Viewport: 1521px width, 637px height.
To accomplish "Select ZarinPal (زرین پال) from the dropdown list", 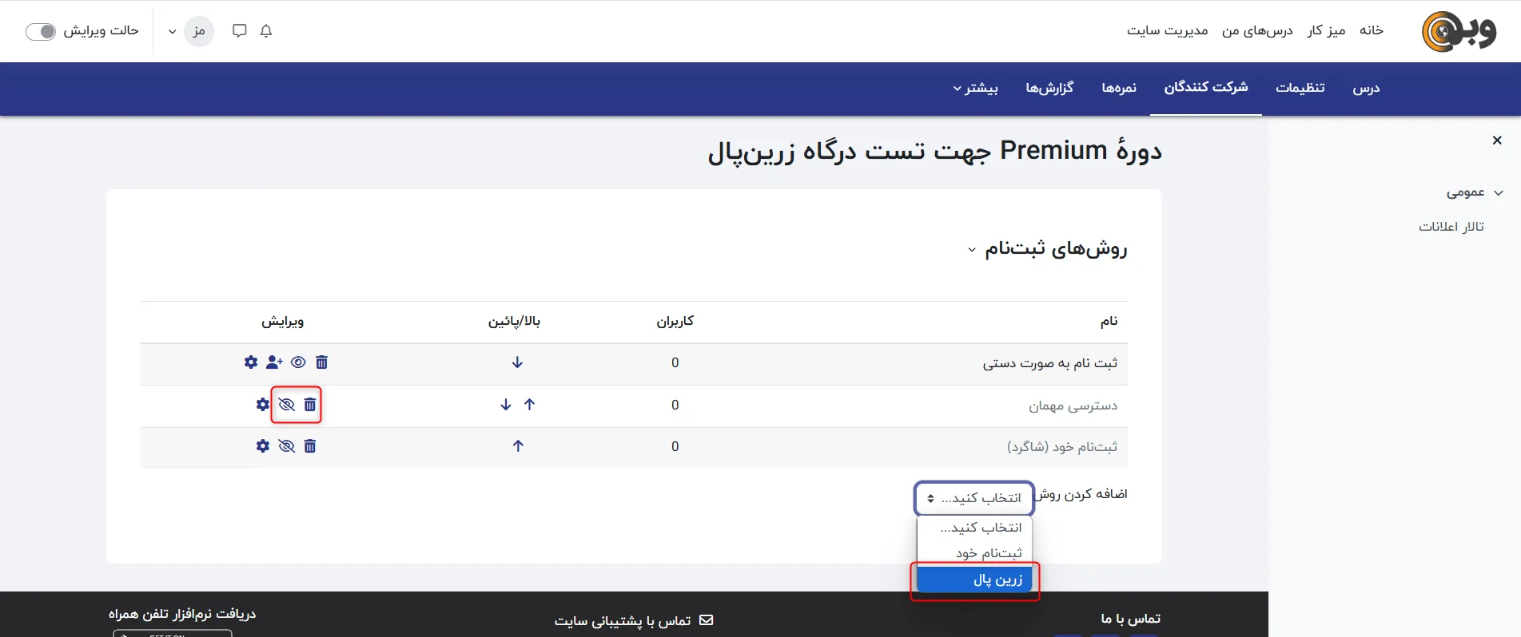I will tap(975, 580).
